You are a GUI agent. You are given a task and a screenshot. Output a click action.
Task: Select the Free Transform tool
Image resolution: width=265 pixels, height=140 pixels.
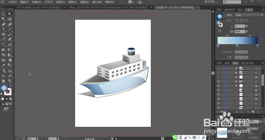coord(10,50)
